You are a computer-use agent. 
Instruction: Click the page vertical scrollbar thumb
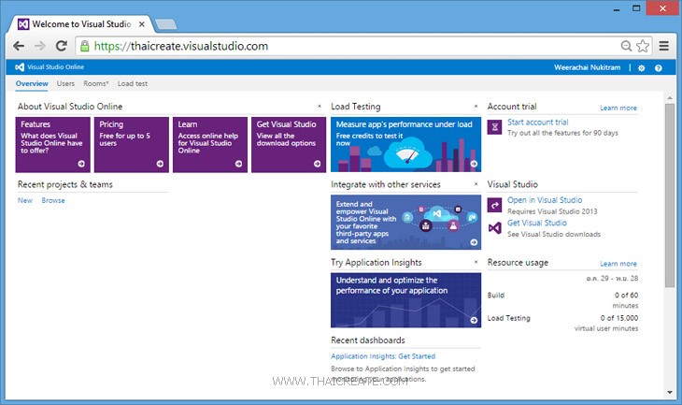tap(669, 195)
